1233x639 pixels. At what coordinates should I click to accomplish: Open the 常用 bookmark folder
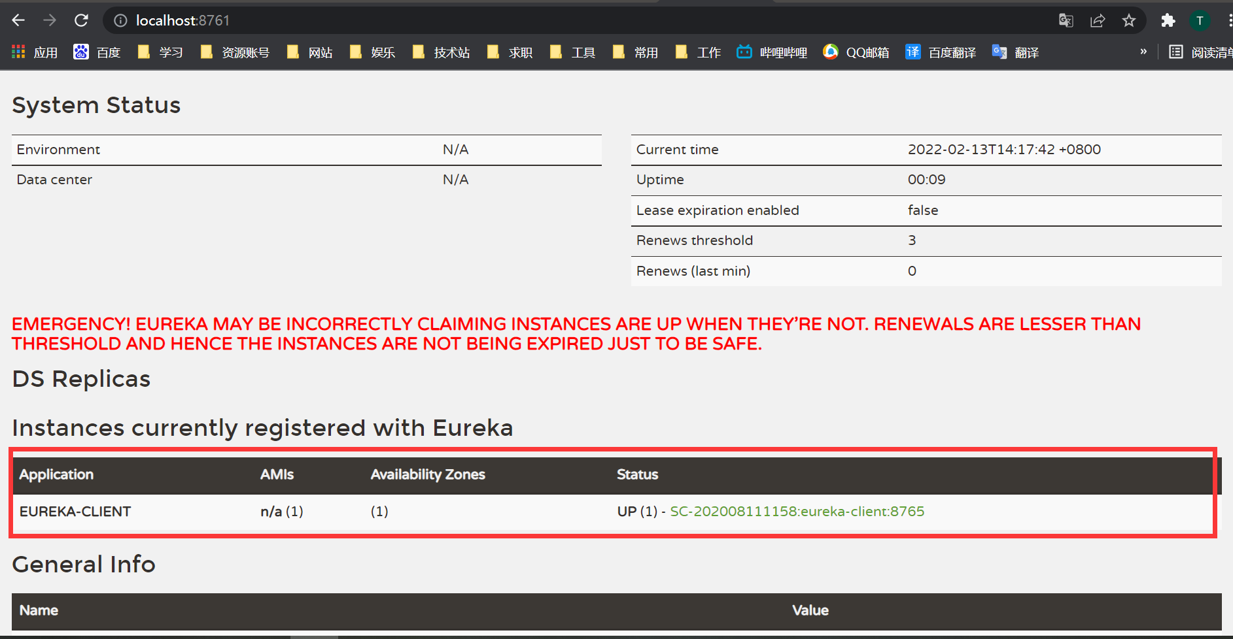click(x=635, y=52)
